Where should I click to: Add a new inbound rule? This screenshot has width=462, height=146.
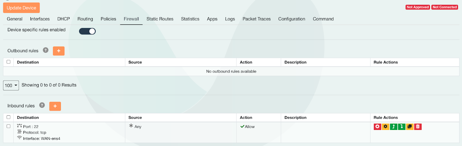pyautogui.click(x=55, y=106)
